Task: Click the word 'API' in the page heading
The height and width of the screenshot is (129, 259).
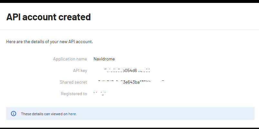Action: 14,17
